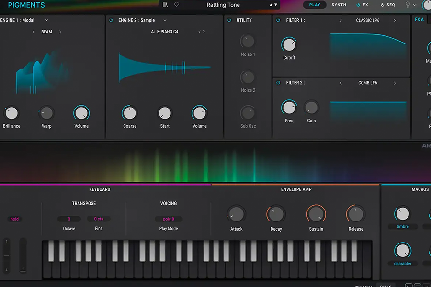Switch to the PLAY view tab
The width and height of the screenshot is (431, 287).
(x=315, y=5)
